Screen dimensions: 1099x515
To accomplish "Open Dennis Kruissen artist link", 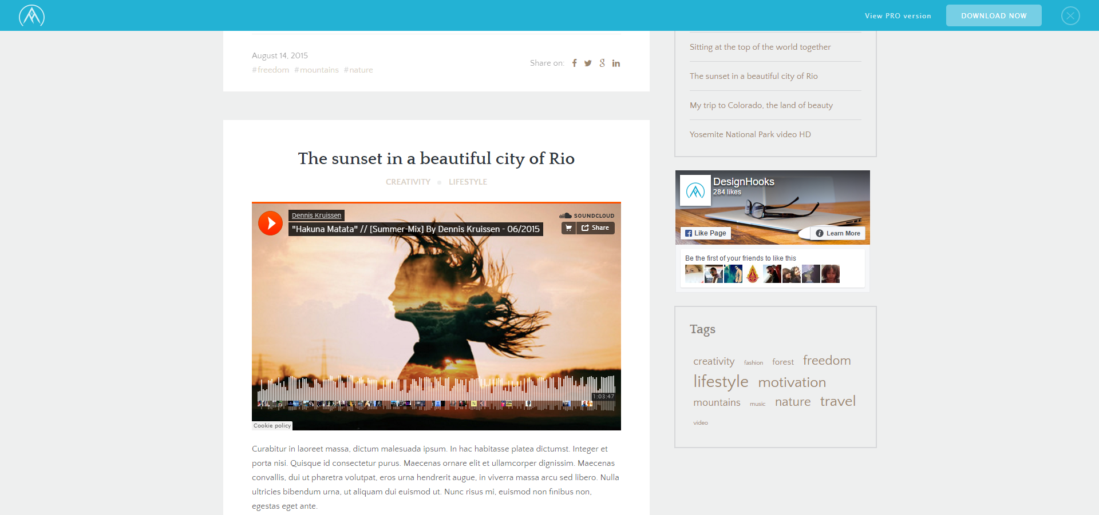I will pos(317,215).
